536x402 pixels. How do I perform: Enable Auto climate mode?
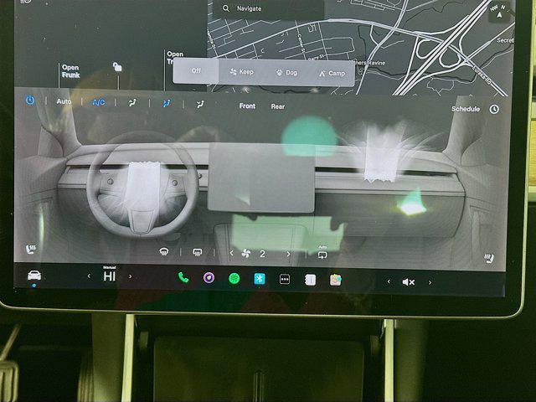tap(64, 101)
